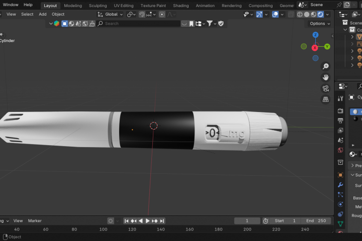Open the filter funnel dropdown

(x=211, y=24)
